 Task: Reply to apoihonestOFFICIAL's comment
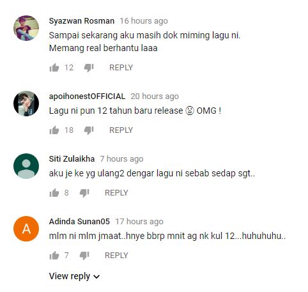point(121,130)
